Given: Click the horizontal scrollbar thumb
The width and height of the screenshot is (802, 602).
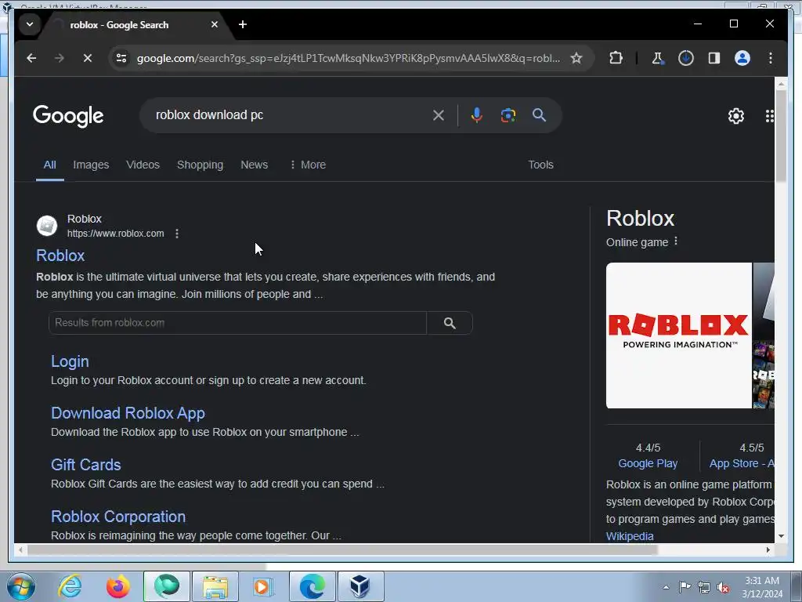Looking at the screenshot, I should (x=342, y=549).
